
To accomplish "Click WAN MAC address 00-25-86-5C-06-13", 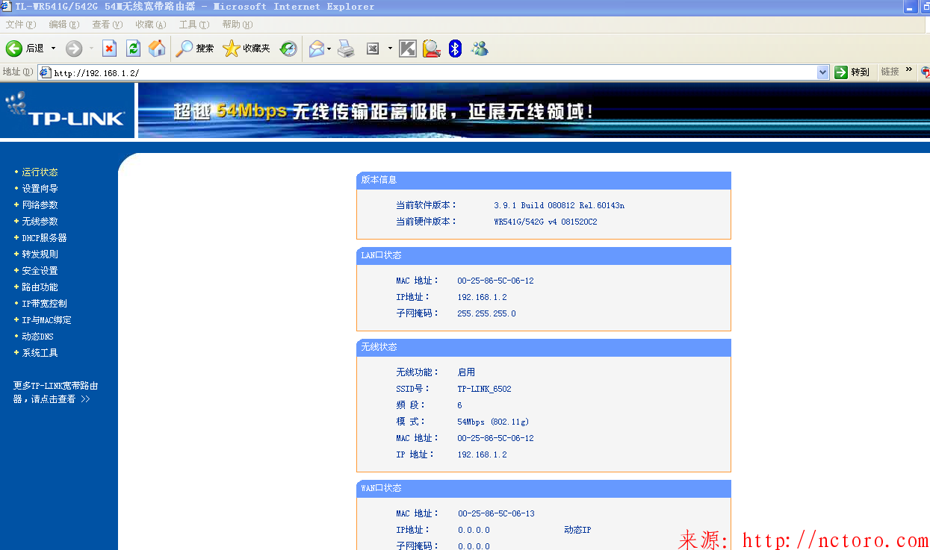I will pos(496,513).
